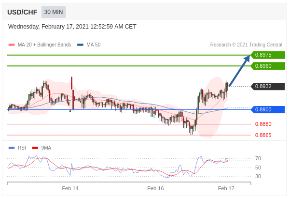289x198 pixels.
Task: Select the USD/CHF pair title
Action: tap(22, 12)
